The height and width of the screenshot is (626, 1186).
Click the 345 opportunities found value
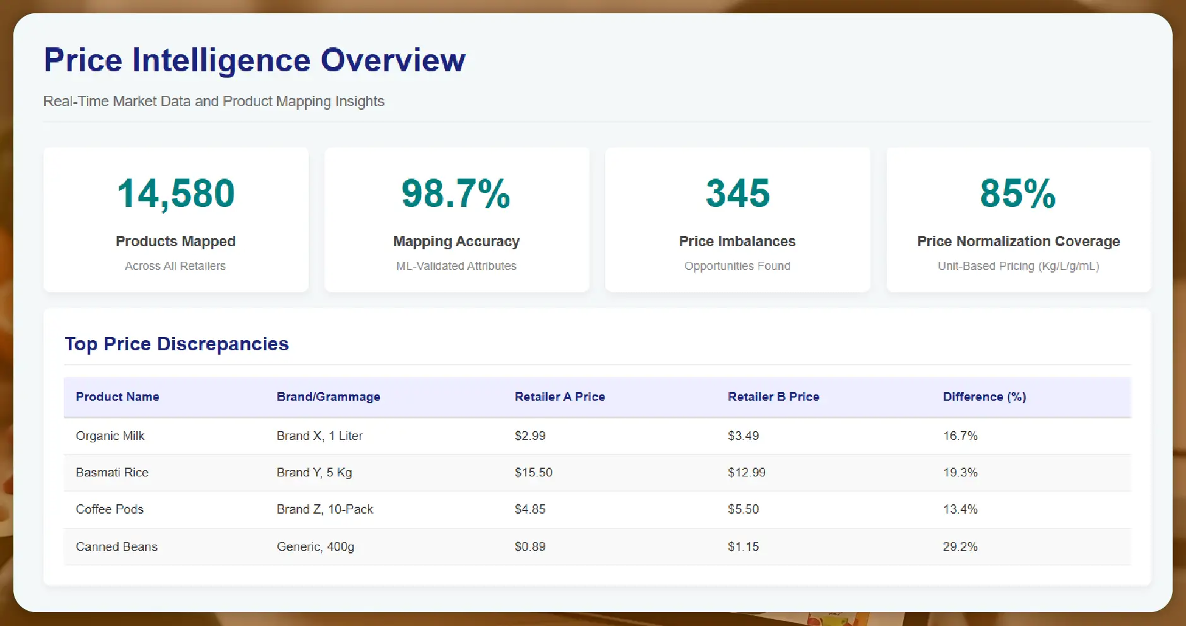click(x=737, y=193)
